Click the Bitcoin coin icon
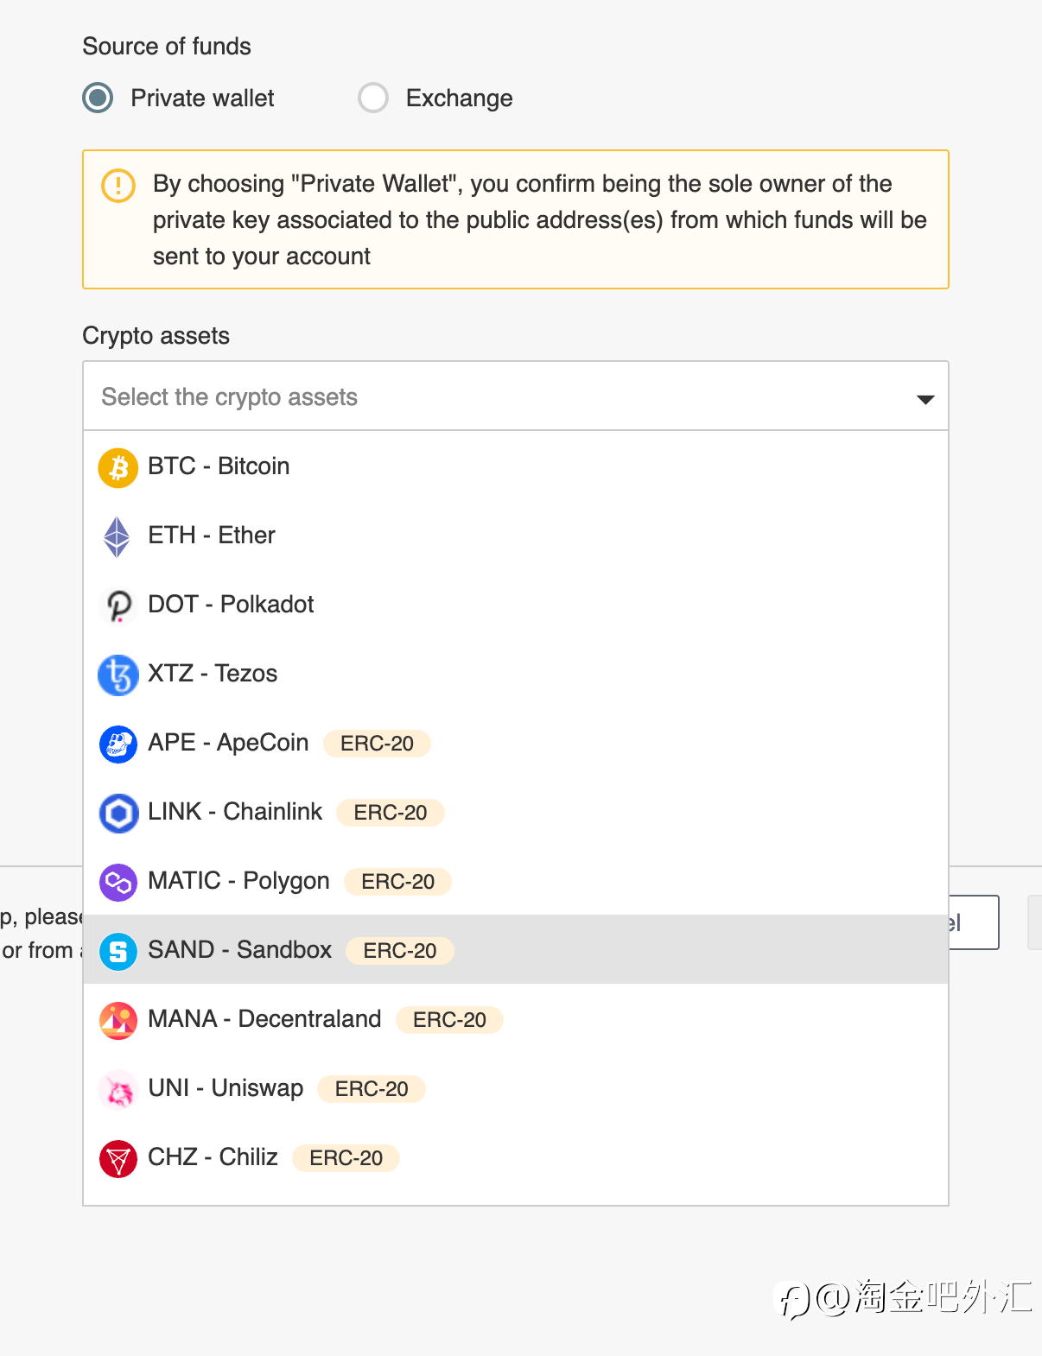The width and height of the screenshot is (1042, 1356). pos(118,467)
